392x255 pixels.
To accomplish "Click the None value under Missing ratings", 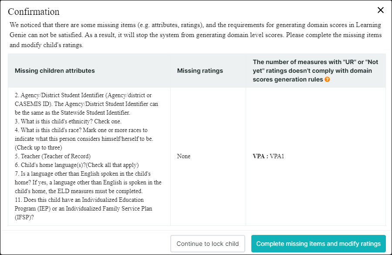I will pyautogui.click(x=183, y=156).
